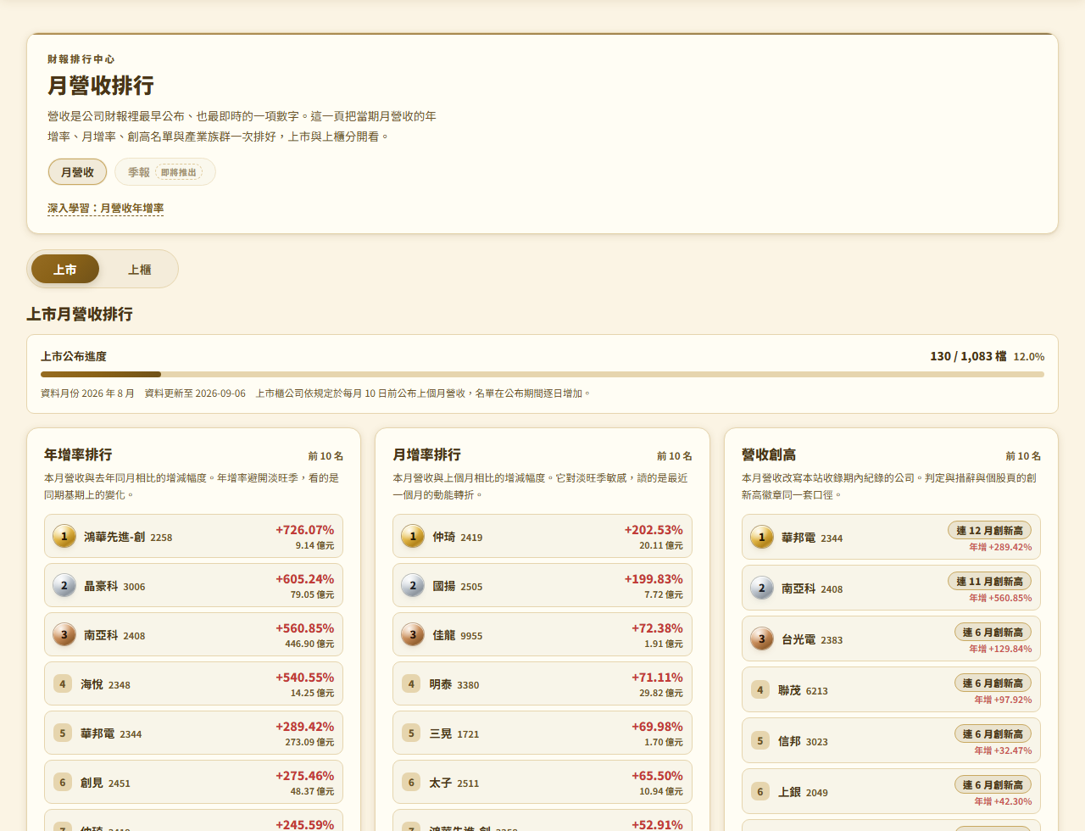Open the 華邦電 2344 row in 年增率排行

(193, 733)
